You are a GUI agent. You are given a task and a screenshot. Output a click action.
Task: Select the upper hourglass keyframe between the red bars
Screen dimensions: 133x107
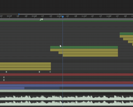coord(4,77)
